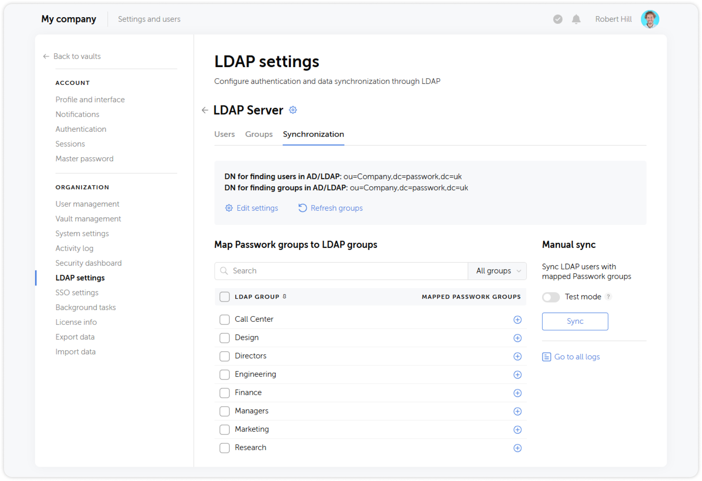Click the Test mode help question icon
Viewport: 702px width, 481px height.
click(x=608, y=297)
